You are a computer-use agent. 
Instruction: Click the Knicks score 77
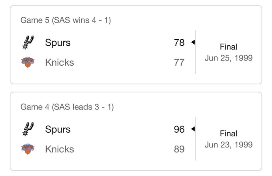[x=179, y=62]
